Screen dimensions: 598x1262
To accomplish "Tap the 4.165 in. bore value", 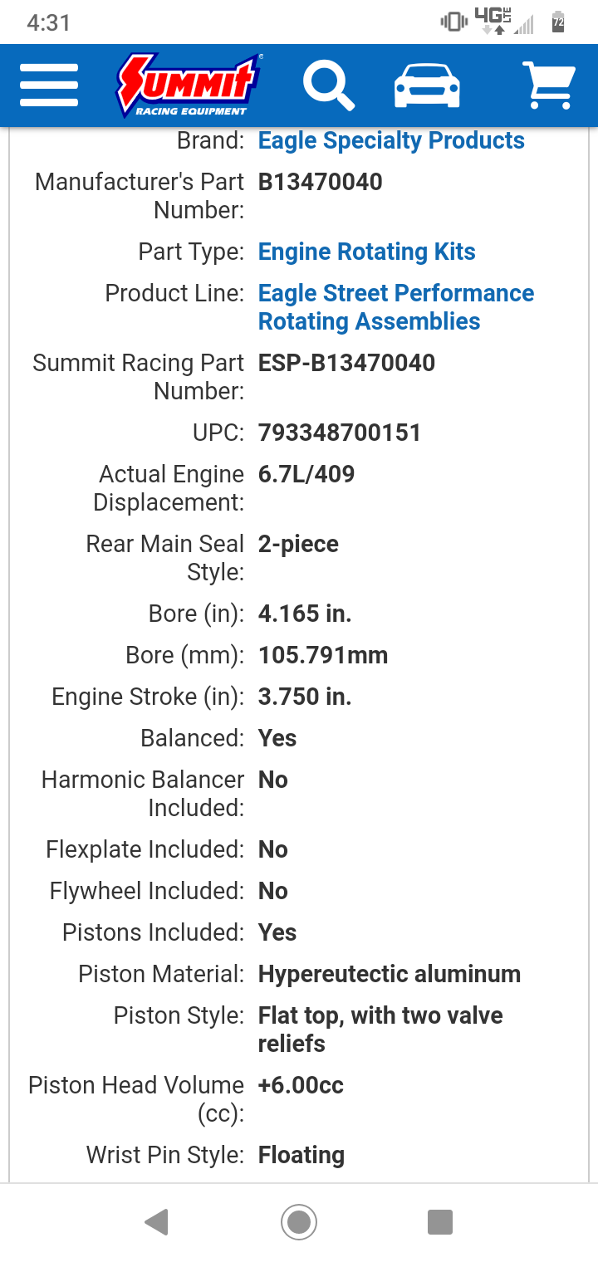I will pos(305,614).
